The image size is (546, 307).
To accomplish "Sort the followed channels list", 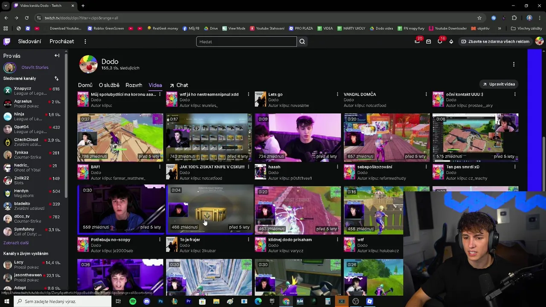I will (56, 78).
